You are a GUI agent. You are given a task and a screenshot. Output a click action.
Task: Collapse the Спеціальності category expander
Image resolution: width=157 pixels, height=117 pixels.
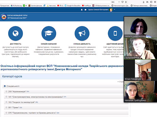[x=5, y=86]
